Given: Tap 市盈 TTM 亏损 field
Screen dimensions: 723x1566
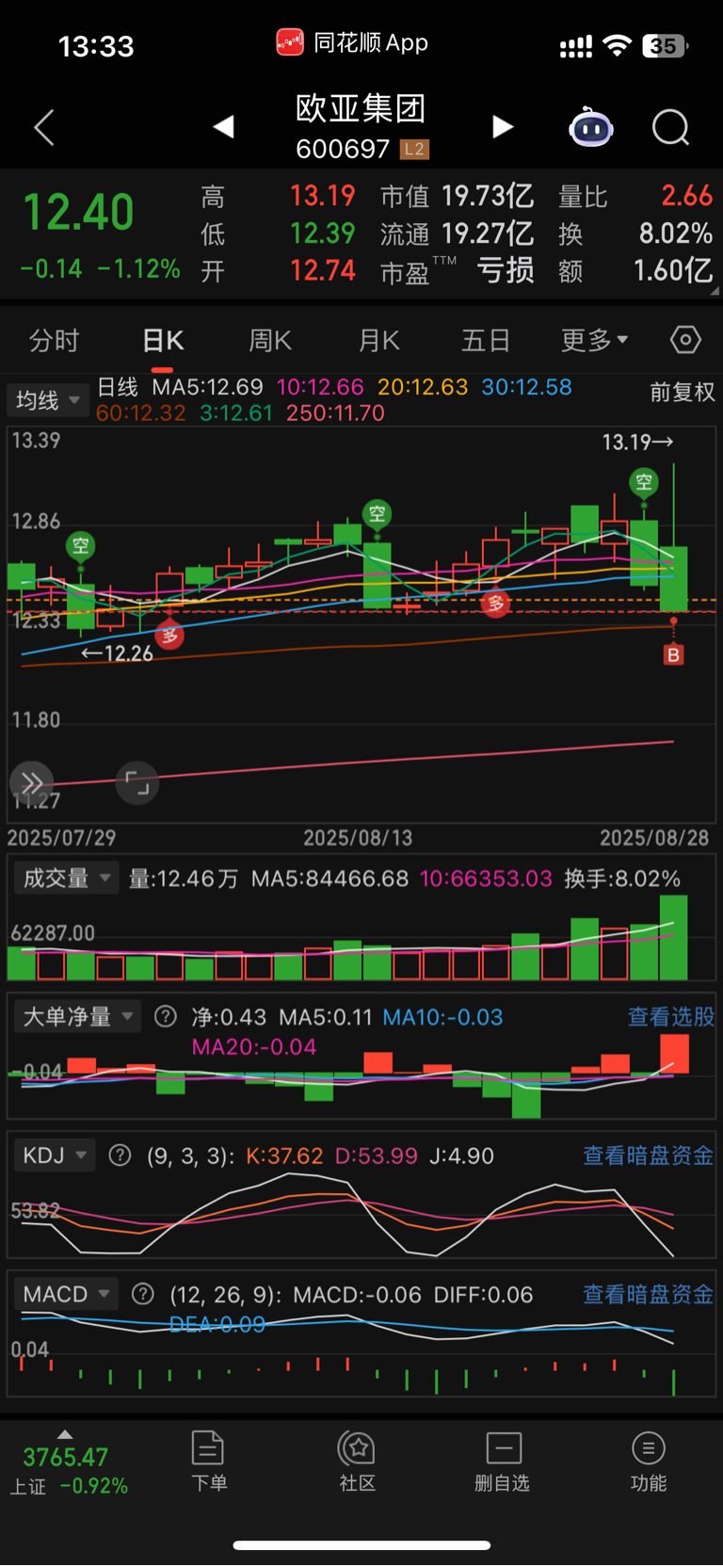Looking at the screenshot, I should [x=458, y=271].
